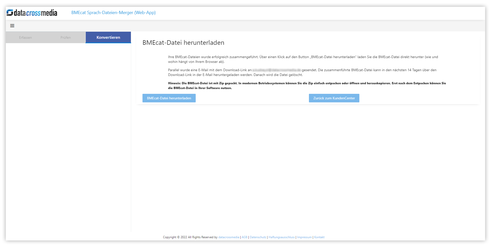491x247 pixels.
Task: Click the heading BMEcat-Datei herunterladen
Action: click(x=183, y=43)
